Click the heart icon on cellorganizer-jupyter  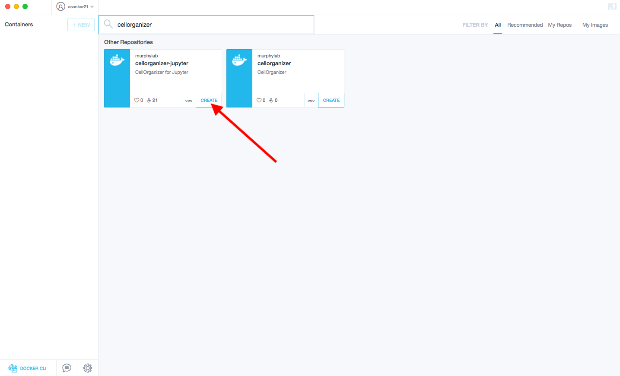pyautogui.click(x=137, y=100)
